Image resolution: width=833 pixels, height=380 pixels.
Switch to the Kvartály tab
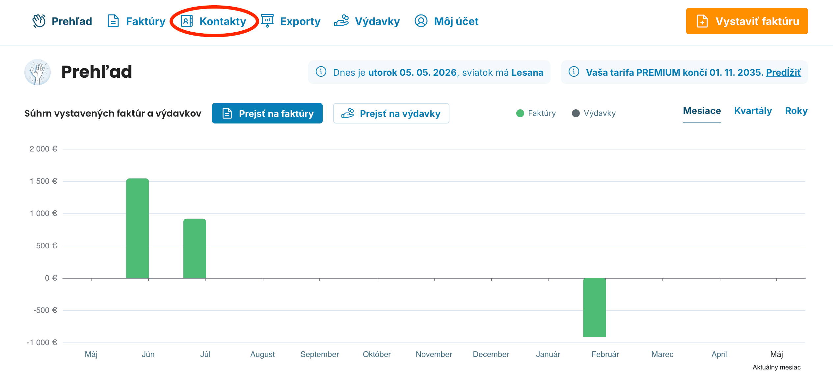(x=753, y=111)
